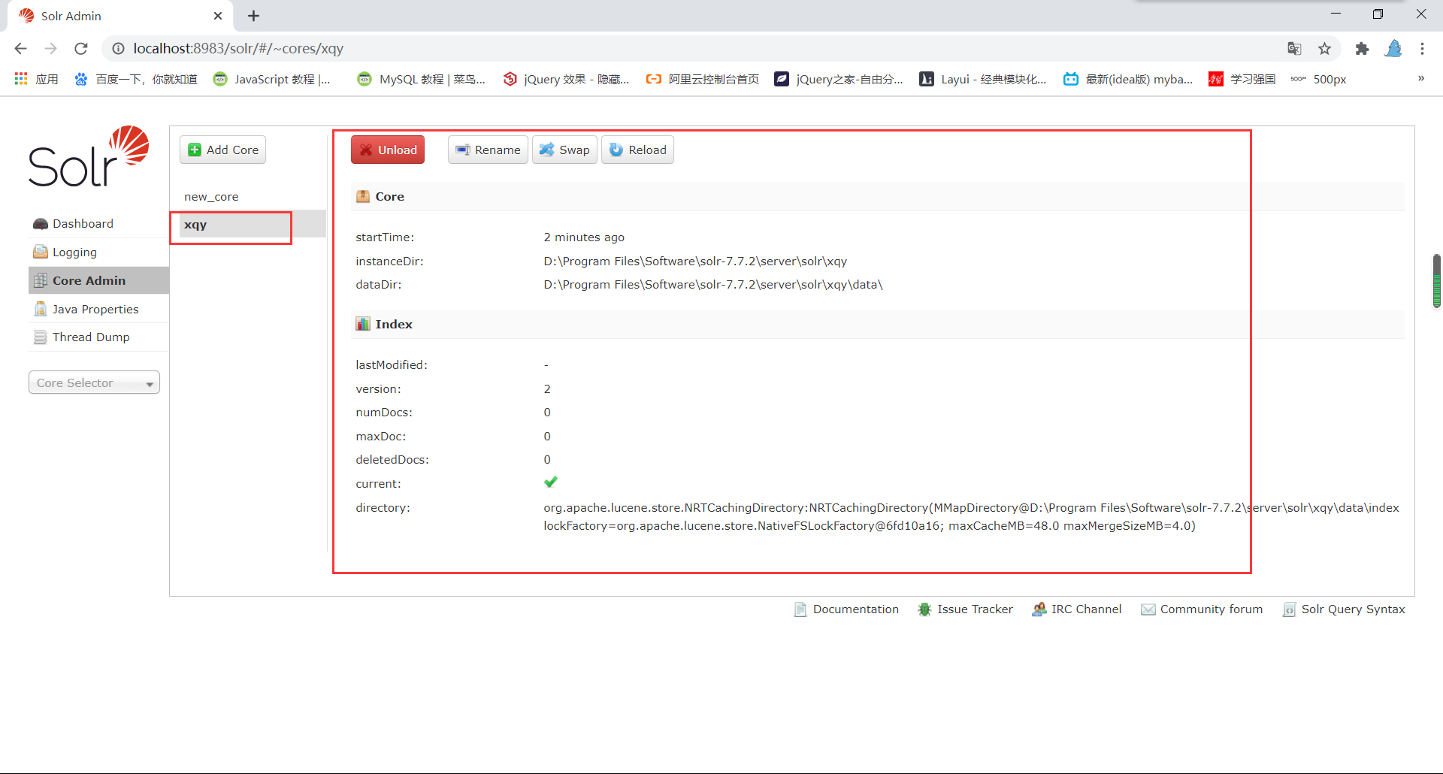Open Java Properties page

[x=95, y=309]
